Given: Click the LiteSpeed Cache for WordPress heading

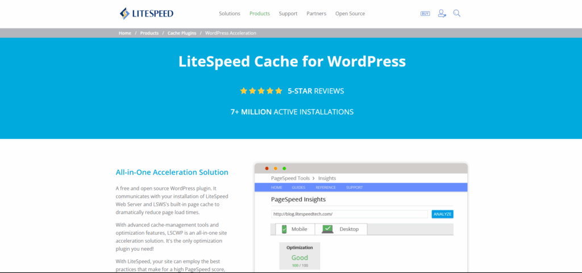Looking at the screenshot, I should pyautogui.click(x=292, y=61).
